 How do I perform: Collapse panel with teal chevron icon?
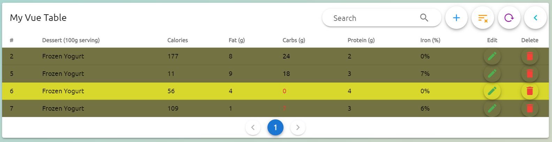coord(535,18)
